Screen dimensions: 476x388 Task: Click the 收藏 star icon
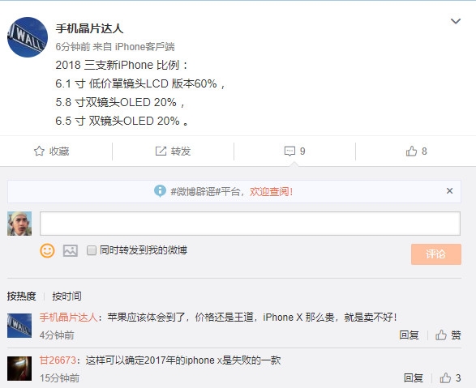[39, 151]
